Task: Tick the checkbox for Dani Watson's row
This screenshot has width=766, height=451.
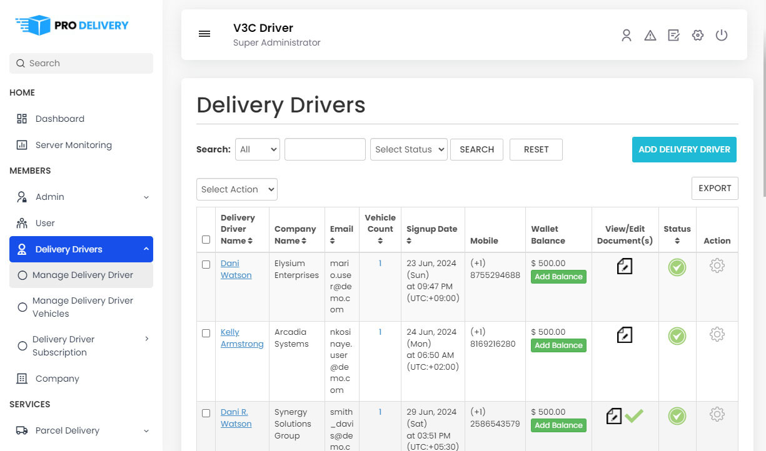Action: pyautogui.click(x=206, y=263)
